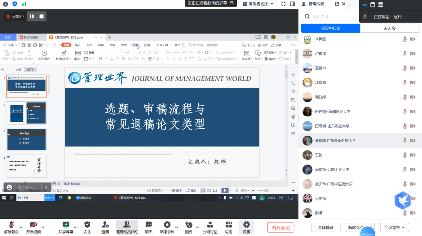Screen dimensions: 422x236
Task: Pause the recording in progress
Action: pyautogui.click(x=32, y=16)
